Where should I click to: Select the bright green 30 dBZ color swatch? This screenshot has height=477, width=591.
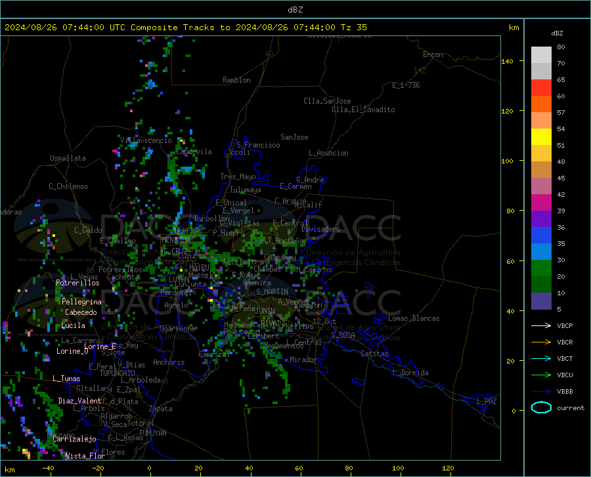(541, 268)
